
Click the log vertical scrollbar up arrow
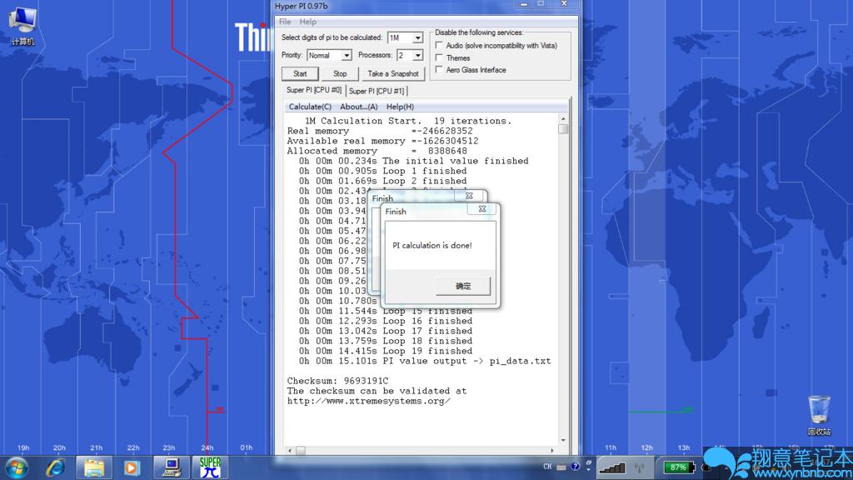563,118
